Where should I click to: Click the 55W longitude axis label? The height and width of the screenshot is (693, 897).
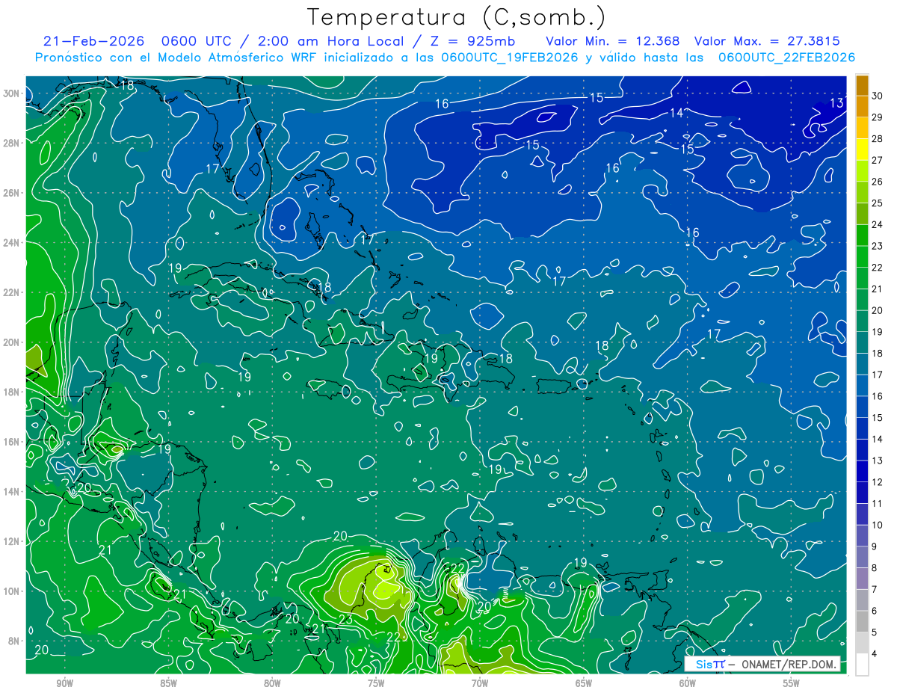pos(792,683)
